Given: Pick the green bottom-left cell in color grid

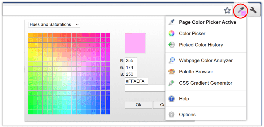Looking at the screenshot, I should pyautogui.click(x=30, y=112).
